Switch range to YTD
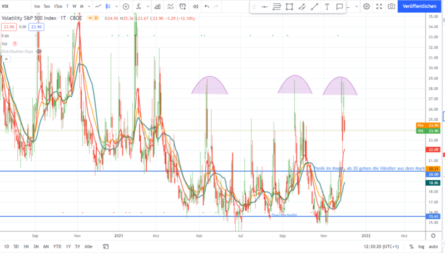Image resolution: width=445 pixels, height=253 pixels. point(57,246)
